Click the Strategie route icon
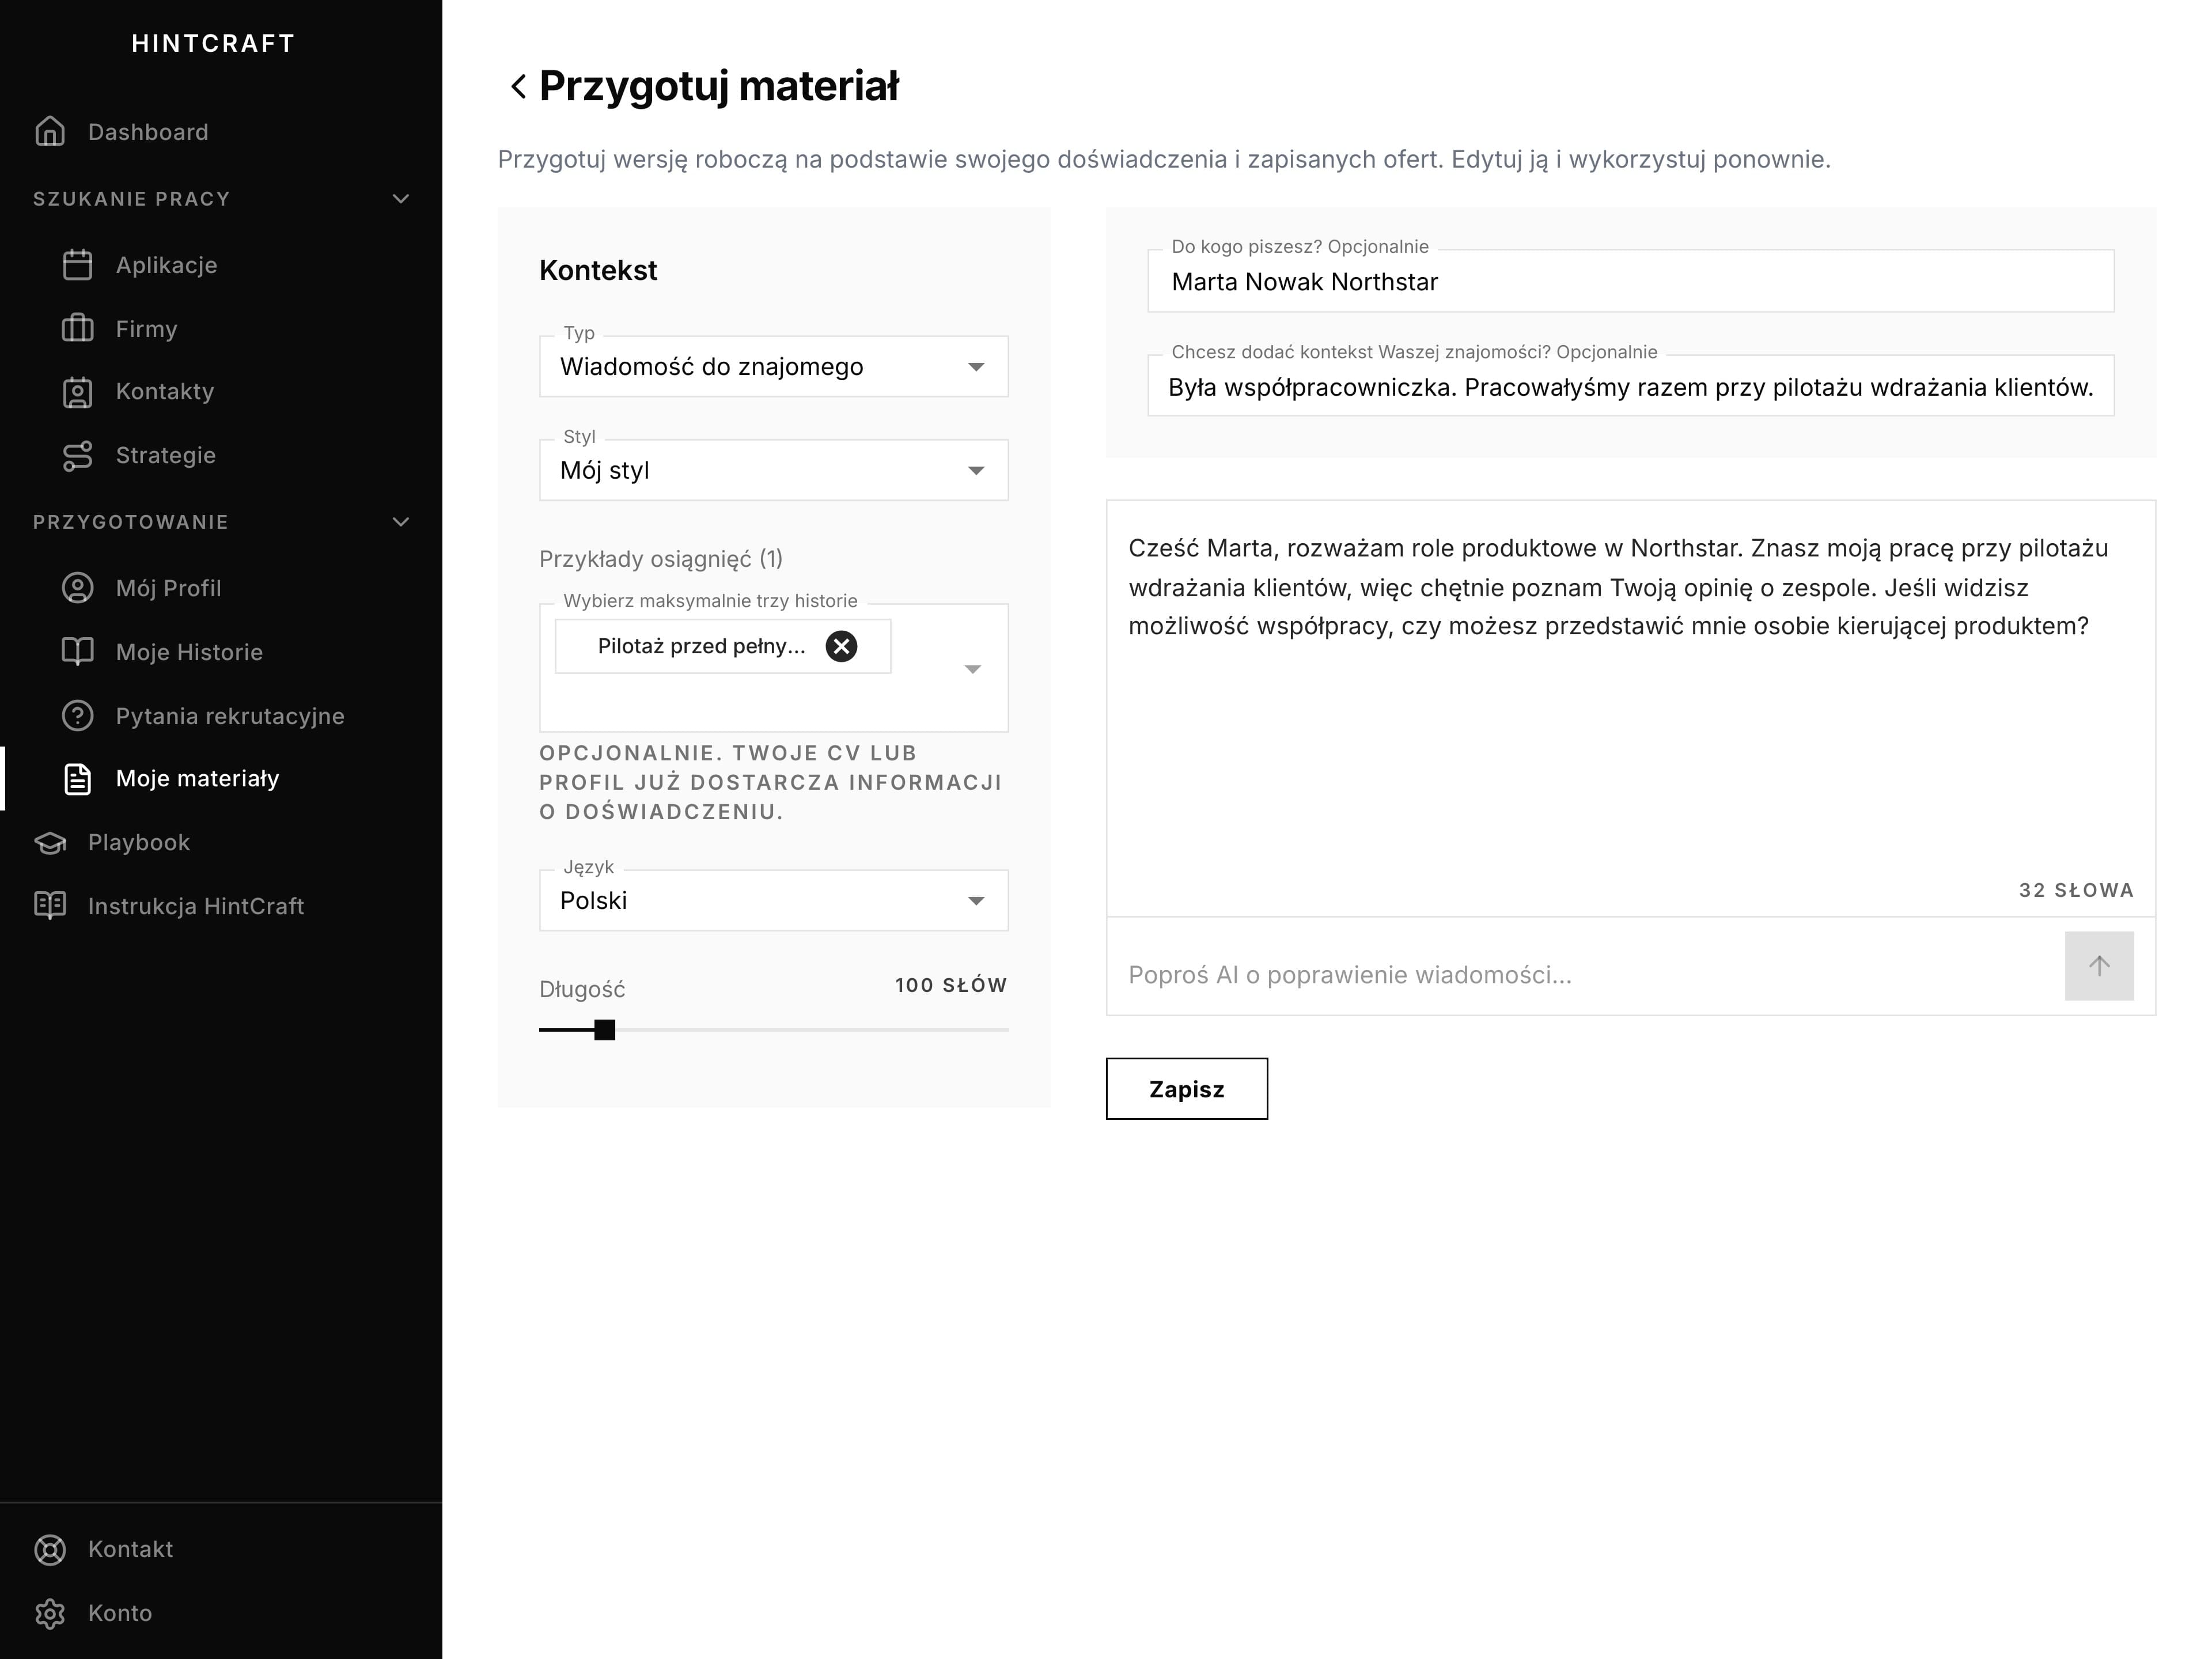 (77, 455)
